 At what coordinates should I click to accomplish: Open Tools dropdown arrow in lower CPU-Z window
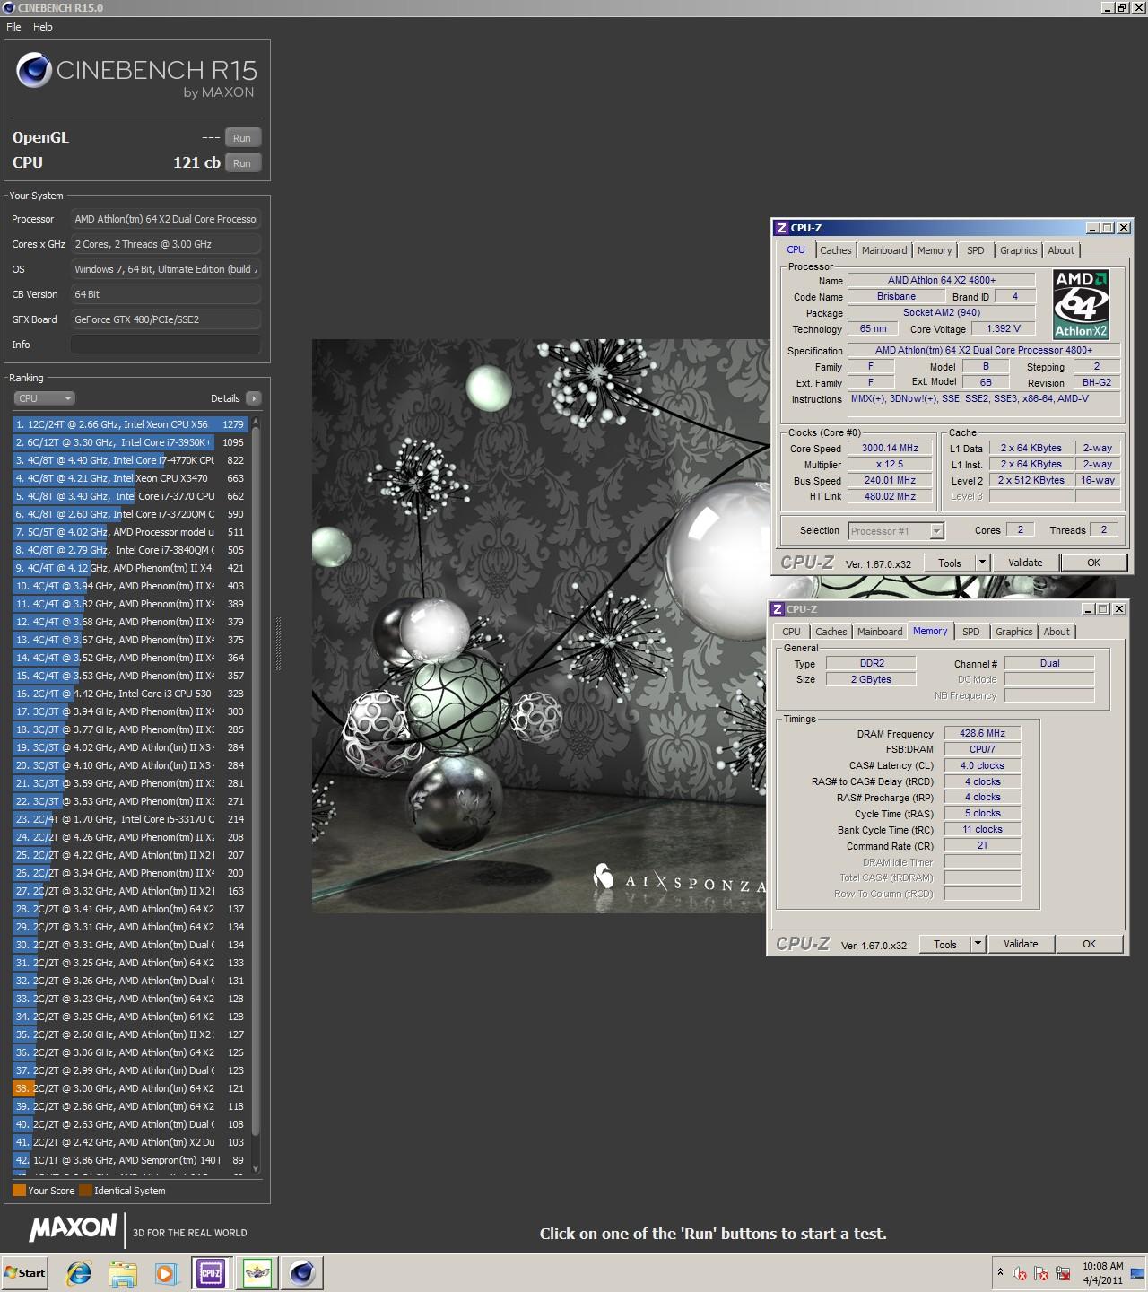click(978, 944)
